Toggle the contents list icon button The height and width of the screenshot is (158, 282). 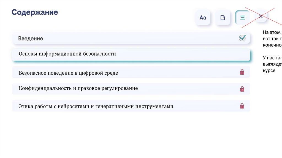tap(242, 18)
